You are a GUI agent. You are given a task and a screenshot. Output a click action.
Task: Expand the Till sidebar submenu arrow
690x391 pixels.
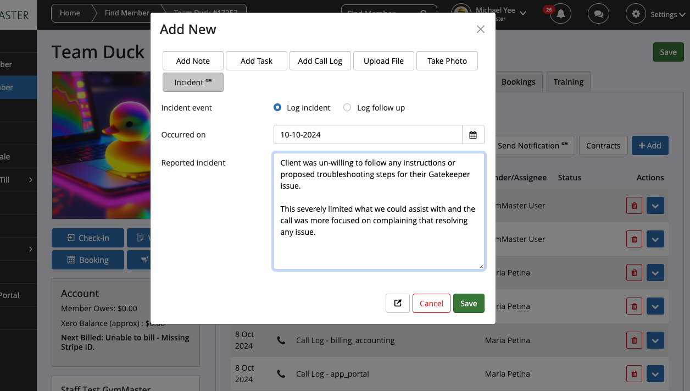[31, 179]
